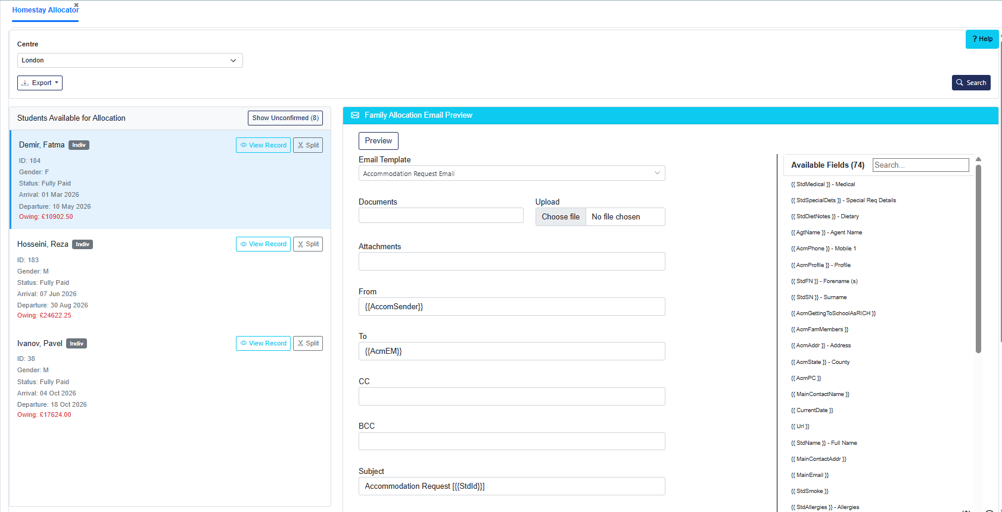Open the Email Template dropdown
The height and width of the screenshot is (512, 1002).
(512, 173)
